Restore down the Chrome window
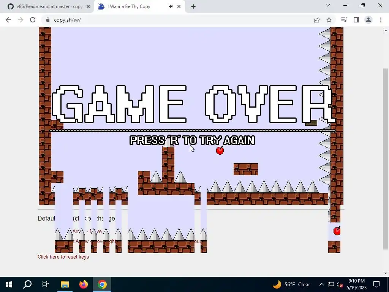Viewport: 389px width, 292px height. pyautogui.click(x=363, y=5)
